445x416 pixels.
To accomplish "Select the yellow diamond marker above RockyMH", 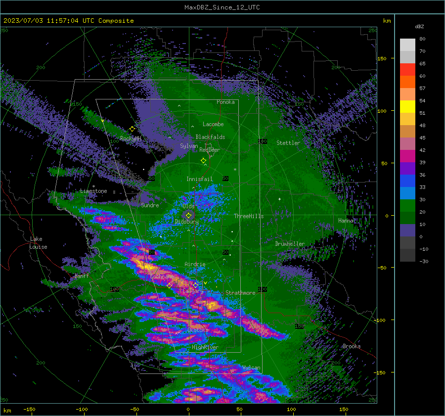I will 132,129.
